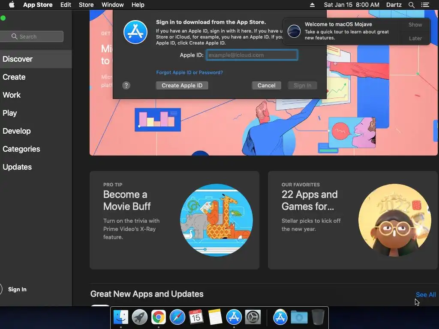This screenshot has height=329, width=439.
Task: Click See All for new apps
Action: [x=426, y=295]
